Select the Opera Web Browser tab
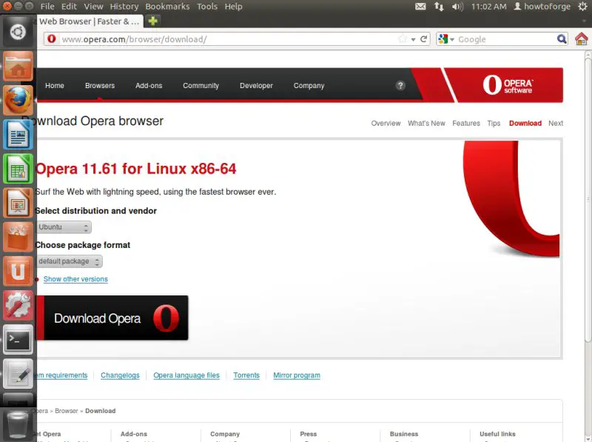The width and height of the screenshot is (592, 442). point(90,21)
